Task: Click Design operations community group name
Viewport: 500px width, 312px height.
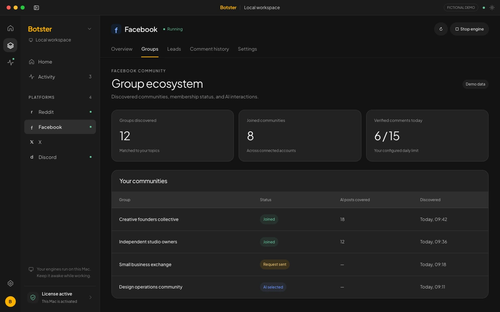Action: [x=151, y=287]
